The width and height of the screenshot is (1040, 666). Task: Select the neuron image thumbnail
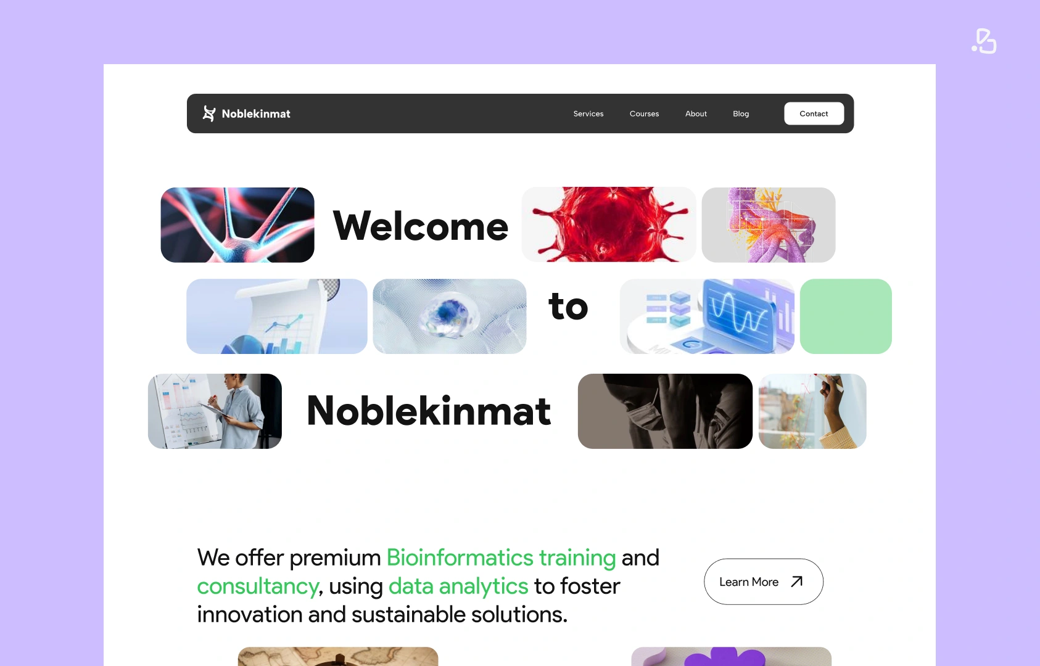(237, 225)
